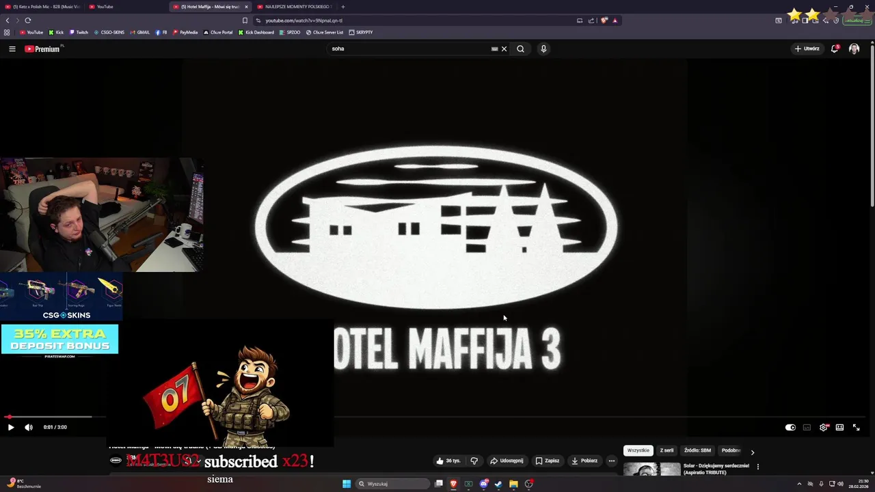
Task: Open Steam from the taskbar
Action: [x=498, y=484]
